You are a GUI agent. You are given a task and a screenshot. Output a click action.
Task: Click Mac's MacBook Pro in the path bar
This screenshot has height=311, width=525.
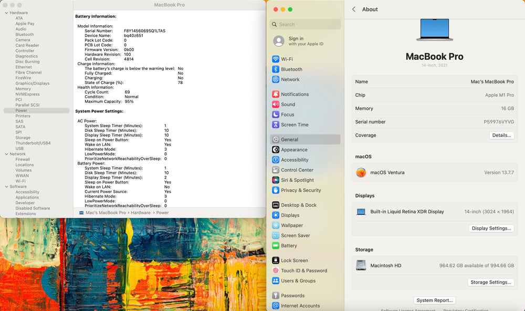click(106, 212)
